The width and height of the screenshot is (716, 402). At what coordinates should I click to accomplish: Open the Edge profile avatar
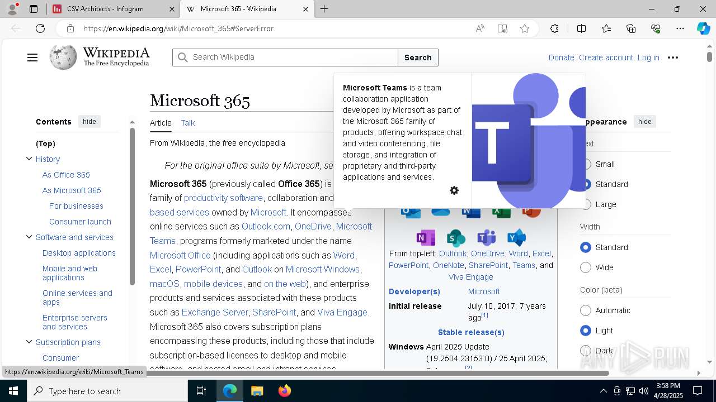12,9
